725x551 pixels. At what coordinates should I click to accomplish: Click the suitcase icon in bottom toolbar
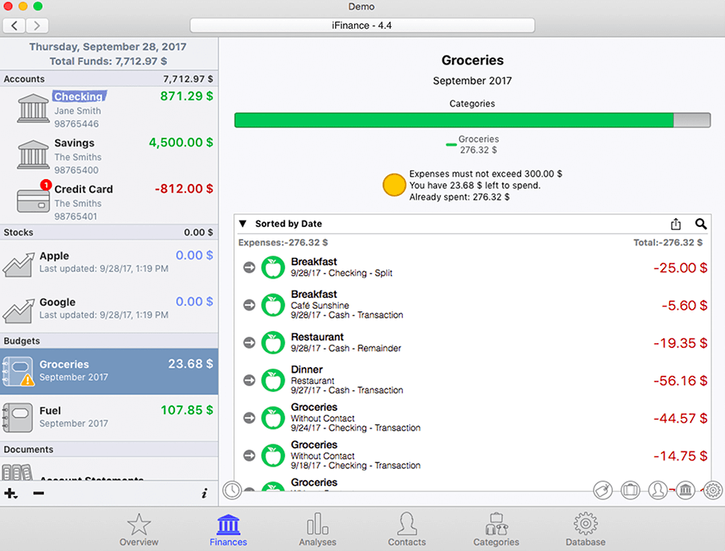coord(630,490)
